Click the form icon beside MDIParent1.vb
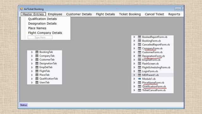202x114 pixels. [x=140, y=75]
